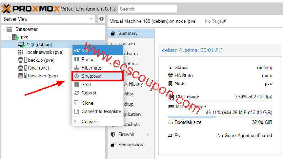Viewport: 283px width, 159px height.
Task: Click the gear icon beside Server View
Action: tap(101, 19)
